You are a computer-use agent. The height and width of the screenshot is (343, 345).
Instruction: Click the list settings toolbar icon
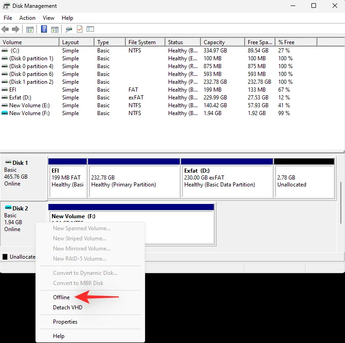(90, 29)
